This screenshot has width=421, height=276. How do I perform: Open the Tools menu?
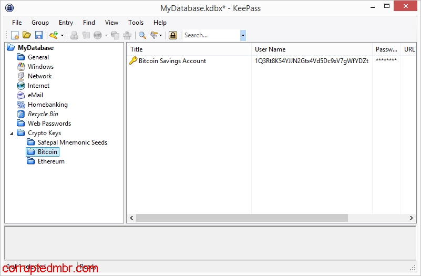[136, 23]
